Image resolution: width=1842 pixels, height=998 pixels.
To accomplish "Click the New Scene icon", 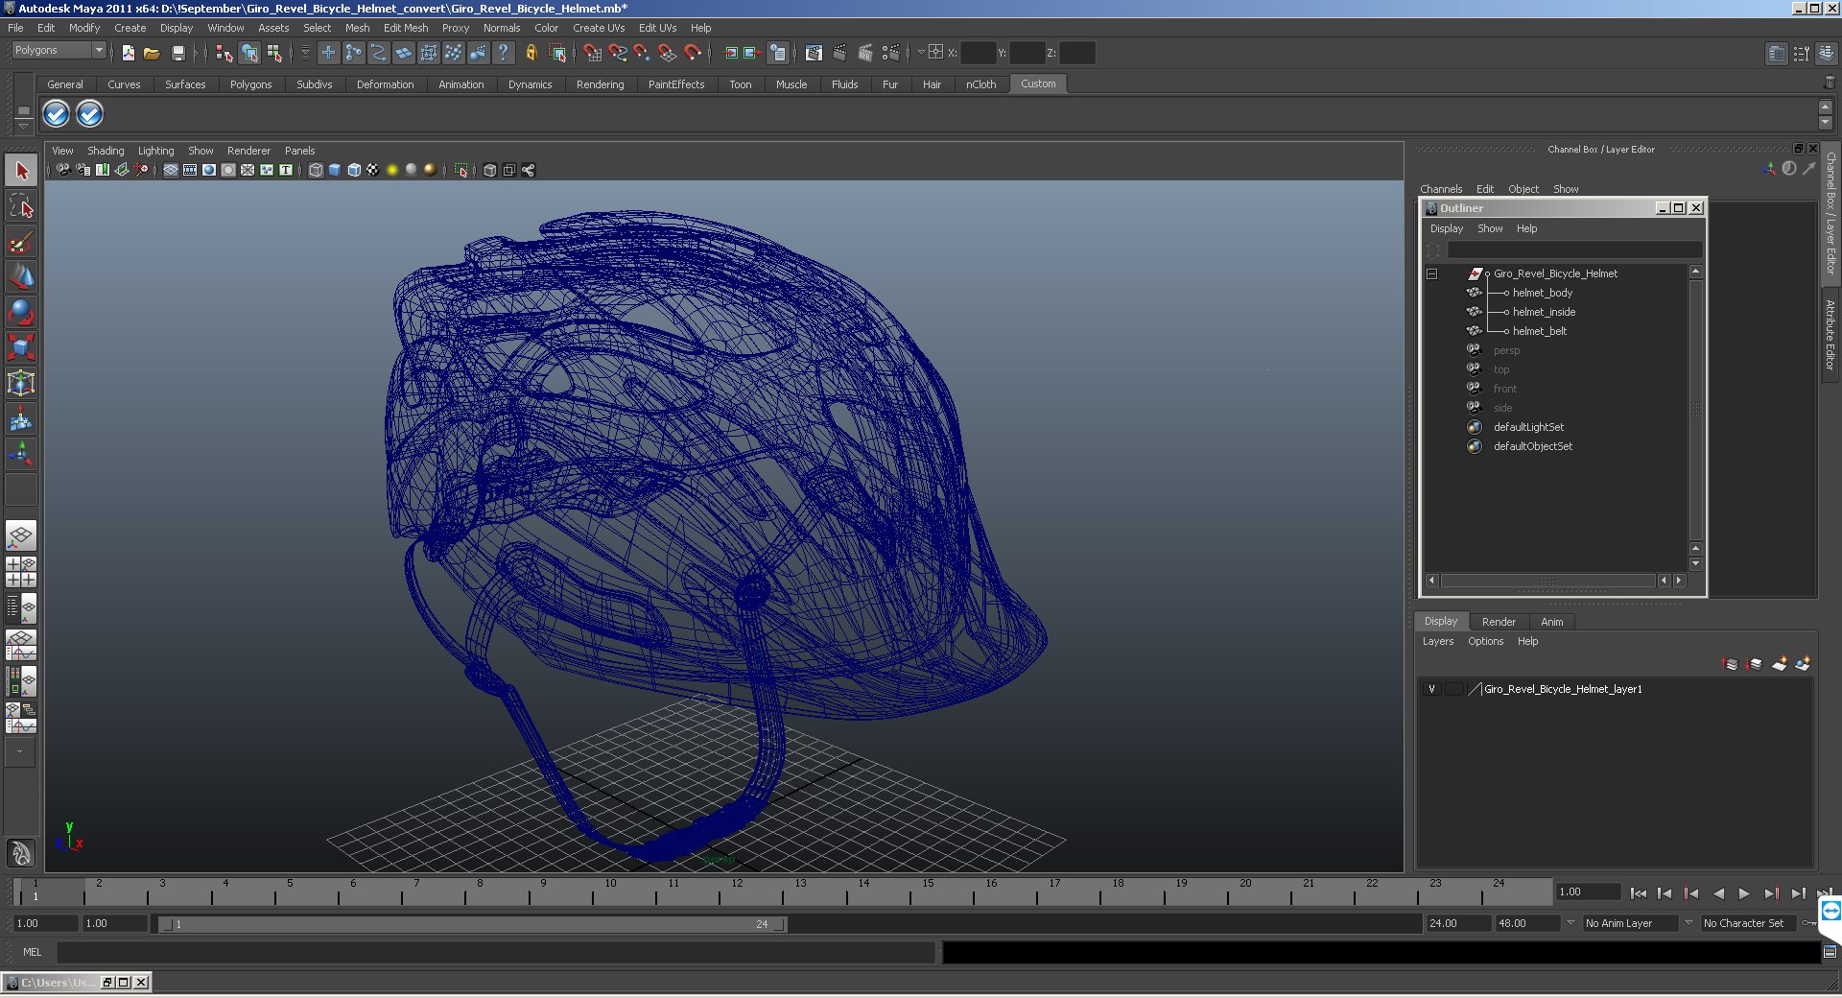I will click(x=128, y=53).
